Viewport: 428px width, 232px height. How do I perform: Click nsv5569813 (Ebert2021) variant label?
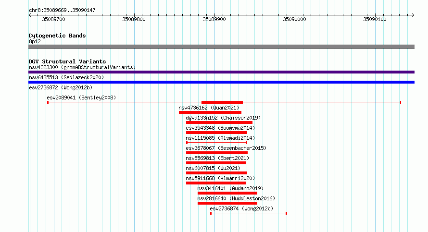[x=217, y=158]
